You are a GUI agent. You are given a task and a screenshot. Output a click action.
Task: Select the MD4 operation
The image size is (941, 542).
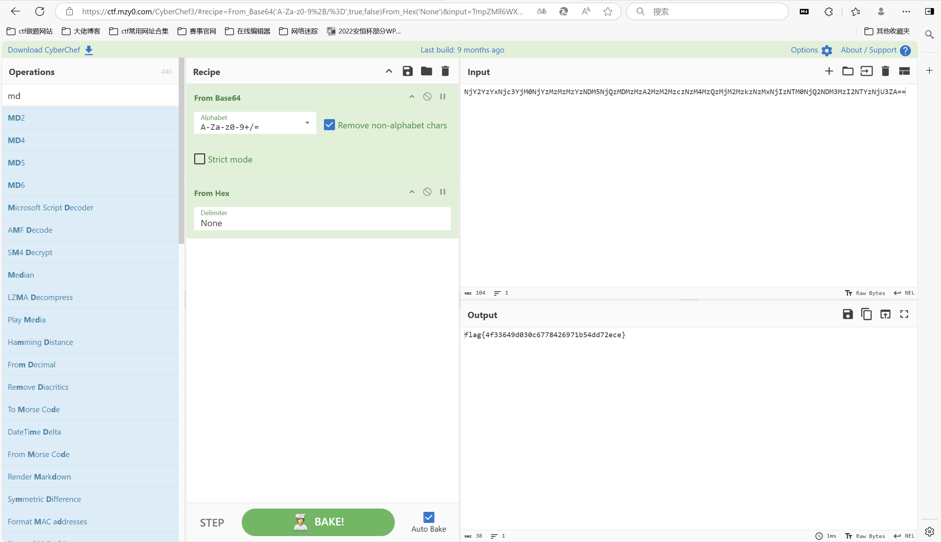tap(90, 140)
